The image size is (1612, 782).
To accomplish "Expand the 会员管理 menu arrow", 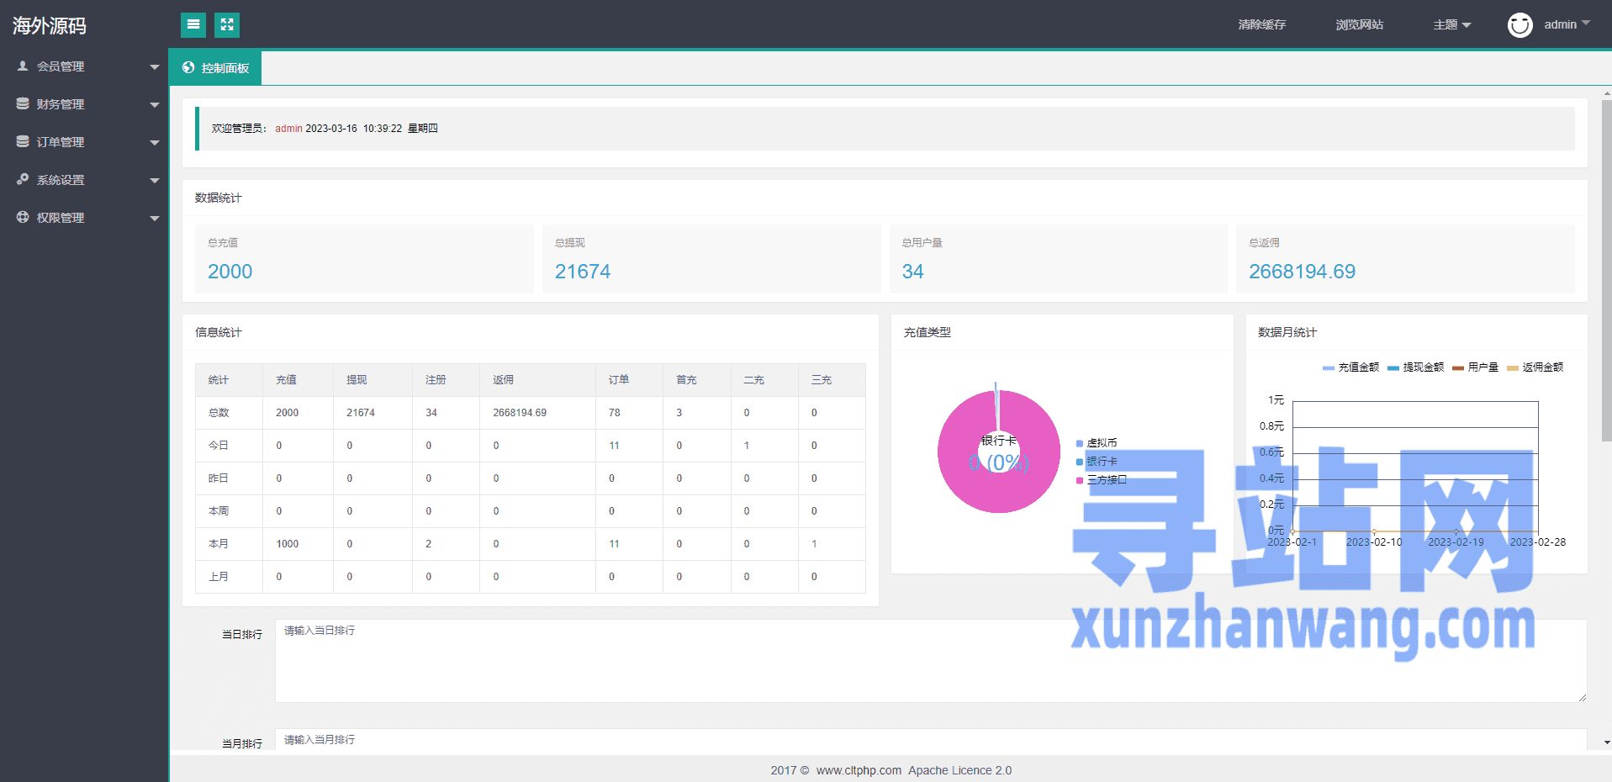I will coord(154,66).
